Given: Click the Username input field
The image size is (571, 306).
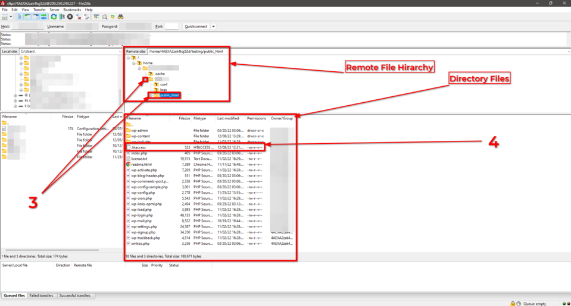Looking at the screenshot, I should (x=82, y=27).
